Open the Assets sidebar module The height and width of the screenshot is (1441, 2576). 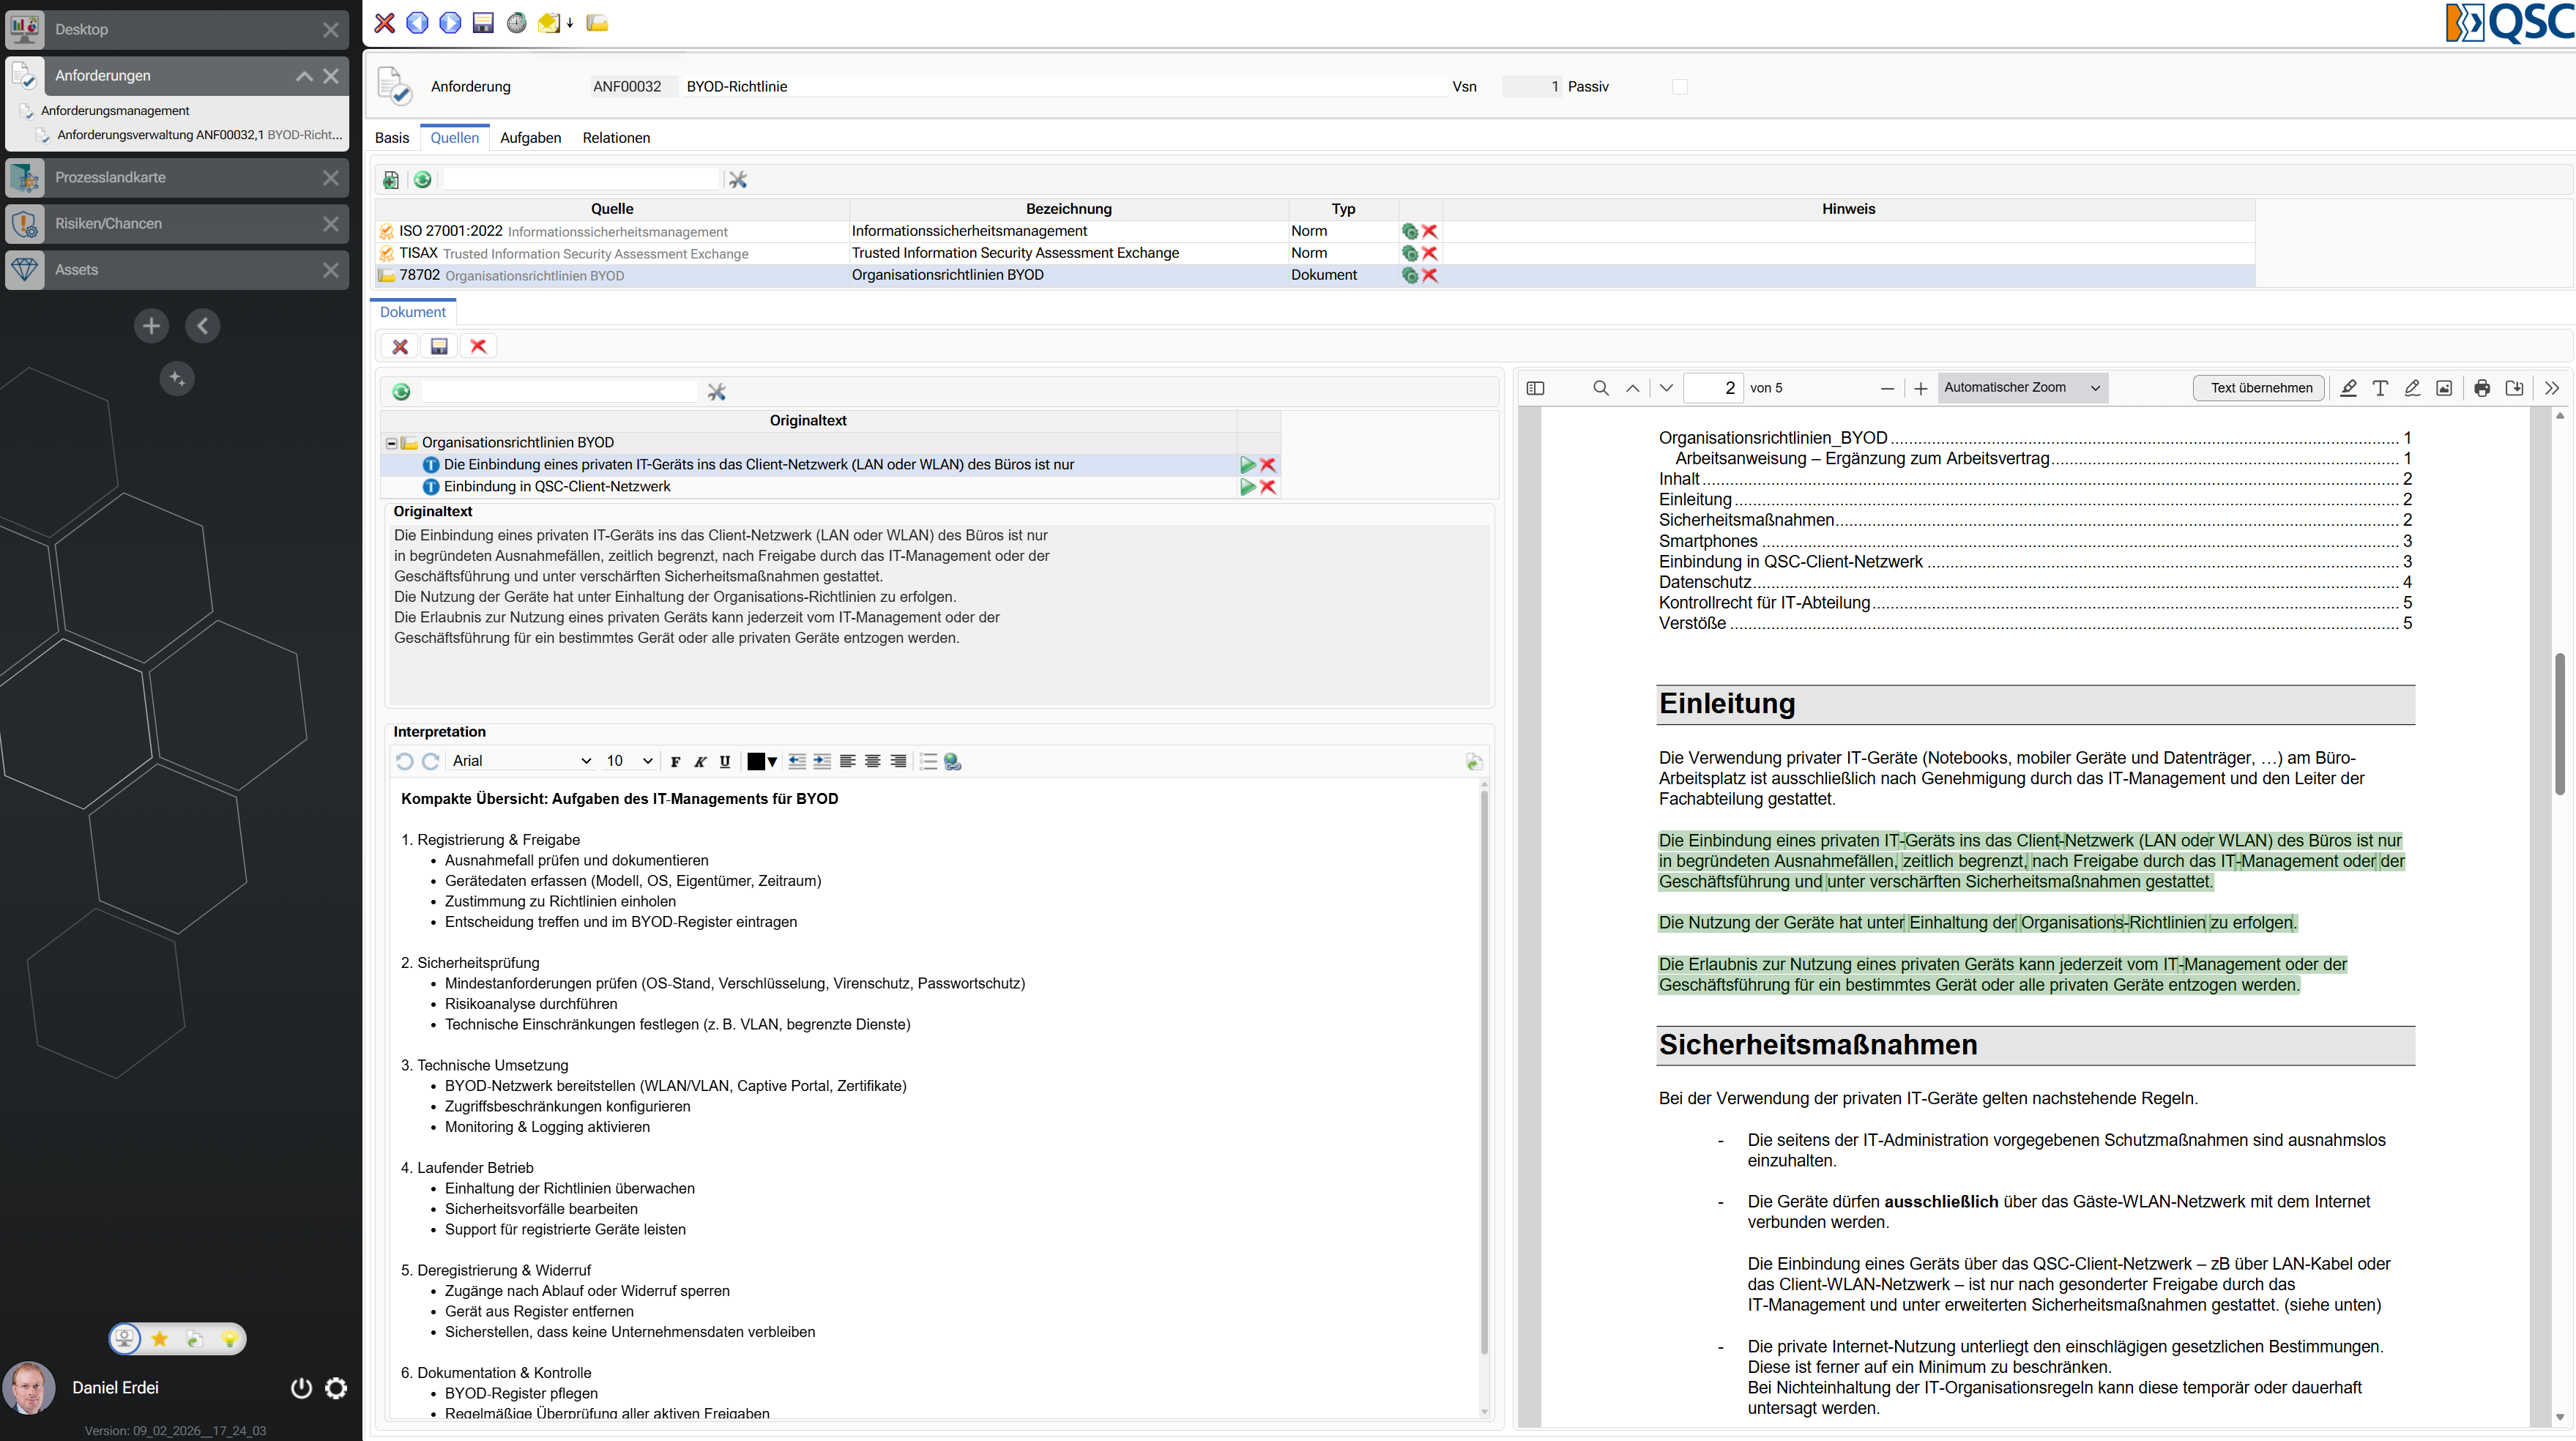pos(177,270)
